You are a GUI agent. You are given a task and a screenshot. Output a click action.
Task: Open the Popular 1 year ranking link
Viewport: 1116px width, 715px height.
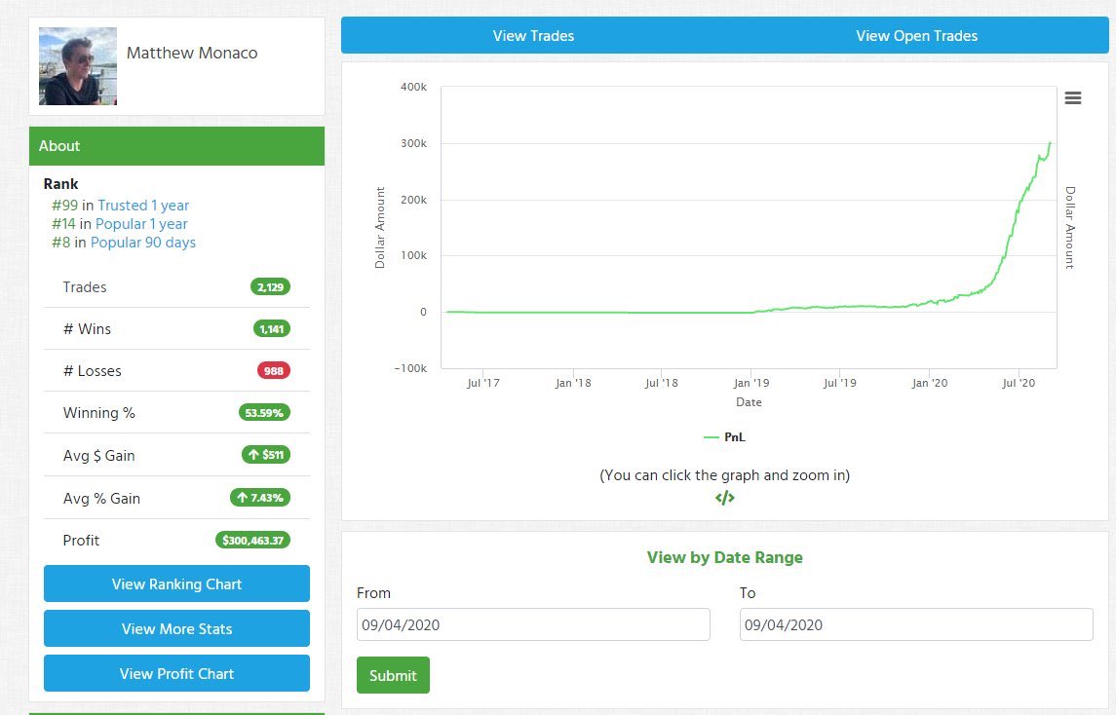click(141, 223)
